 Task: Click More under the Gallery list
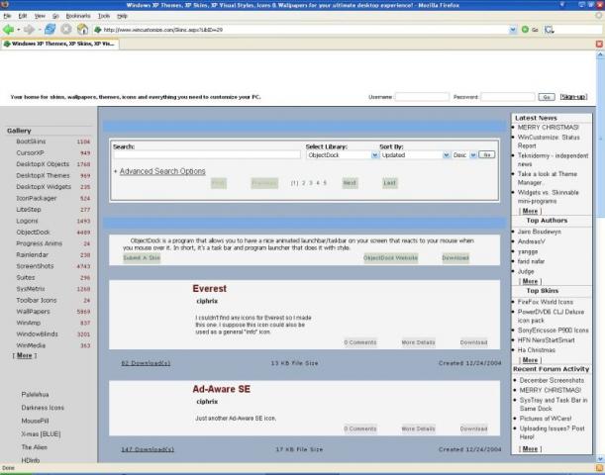[x=25, y=355]
